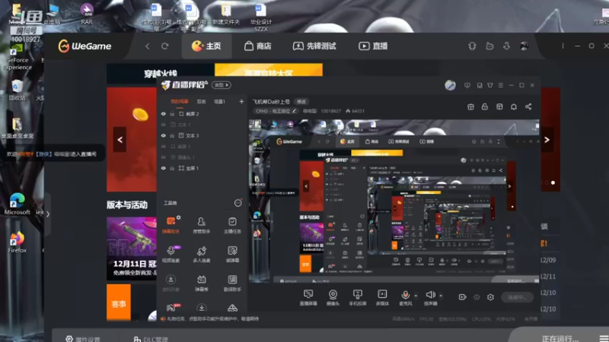Click the 麦克风 microphone icon
The image size is (609, 342).
pyautogui.click(x=405, y=295)
